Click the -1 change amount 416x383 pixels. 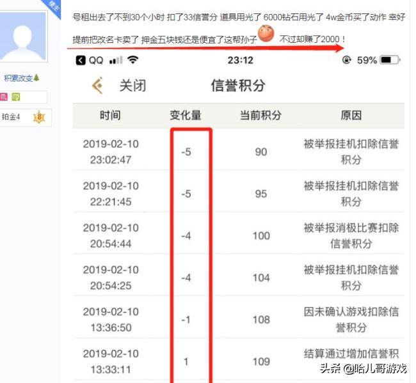coord(186,320)
